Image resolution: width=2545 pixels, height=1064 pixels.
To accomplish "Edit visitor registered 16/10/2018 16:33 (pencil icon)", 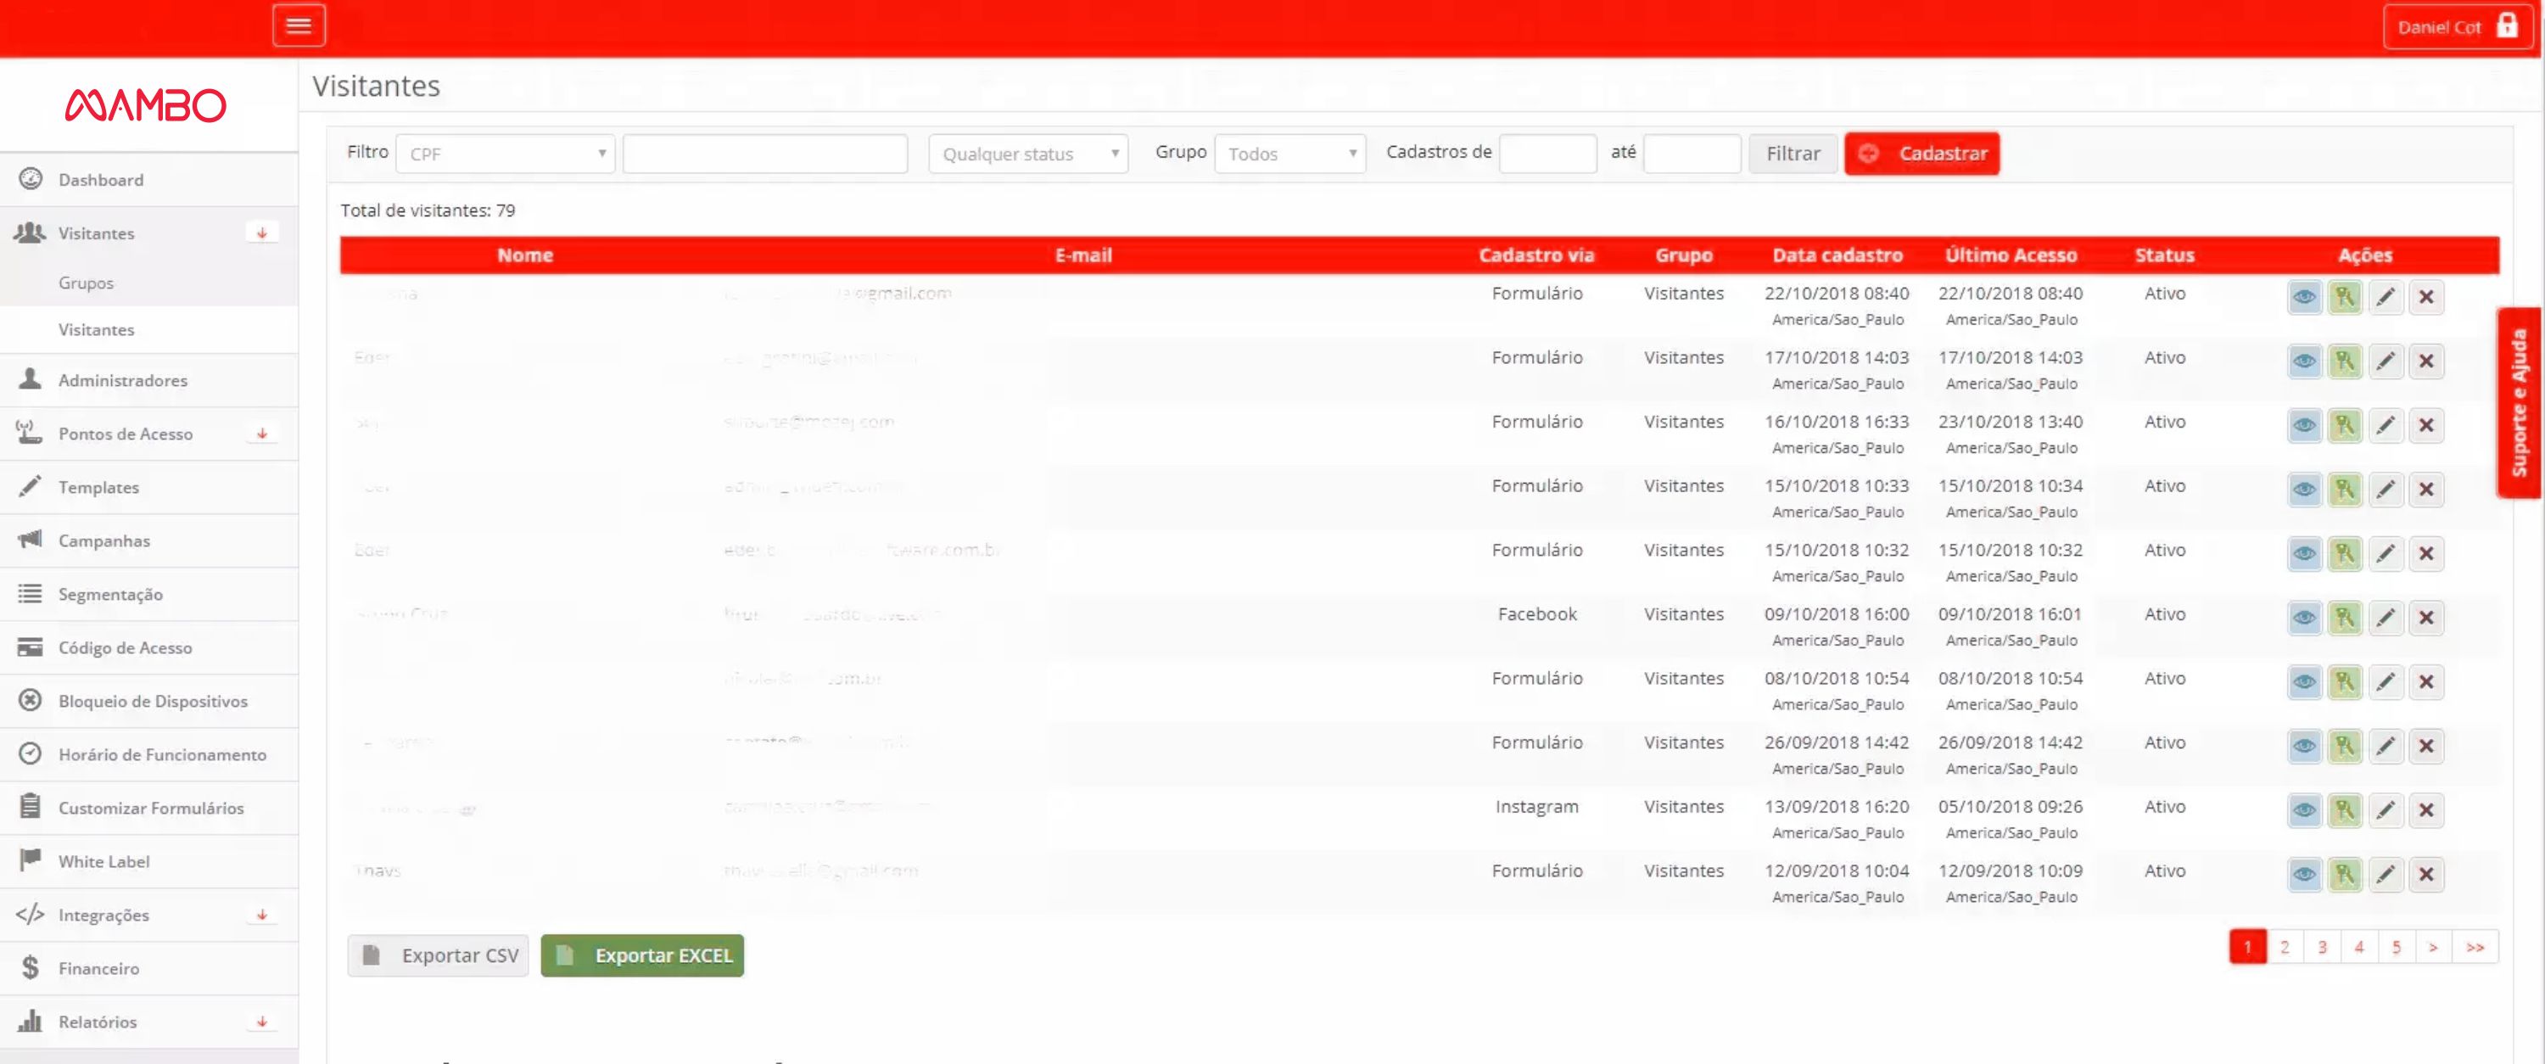I will [2385, 426].
